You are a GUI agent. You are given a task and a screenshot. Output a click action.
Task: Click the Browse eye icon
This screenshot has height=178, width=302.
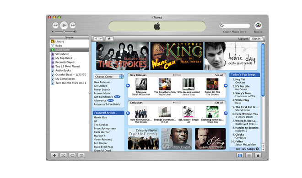click(258, 26)
